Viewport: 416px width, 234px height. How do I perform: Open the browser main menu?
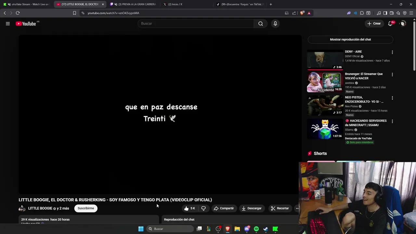pyautogui.click(x=411, y=13)
